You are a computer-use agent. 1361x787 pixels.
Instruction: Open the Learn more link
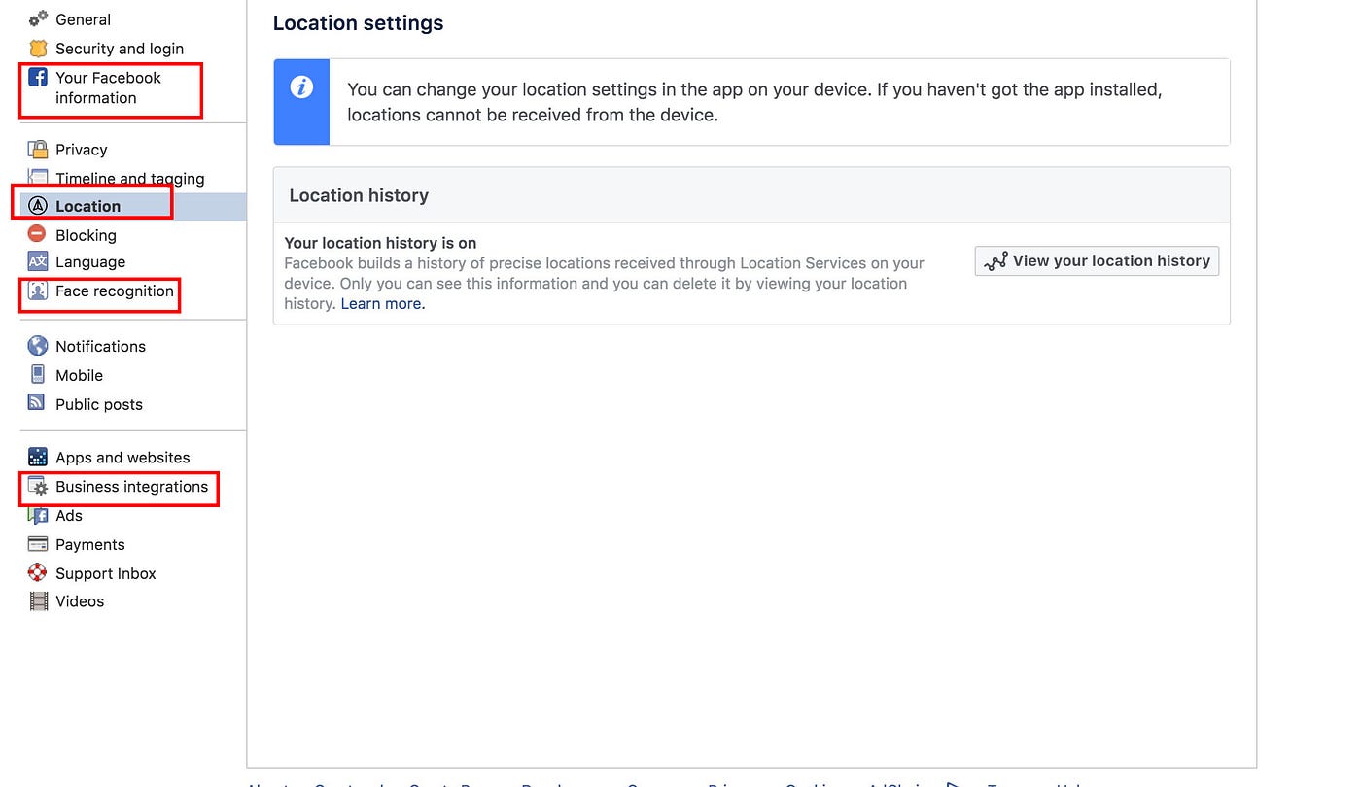pyautogui.click(x=381, y=303)
